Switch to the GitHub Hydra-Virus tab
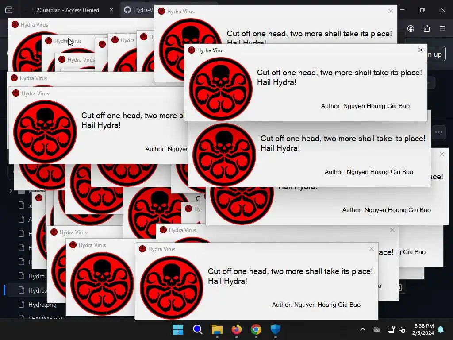 (138, 10)
